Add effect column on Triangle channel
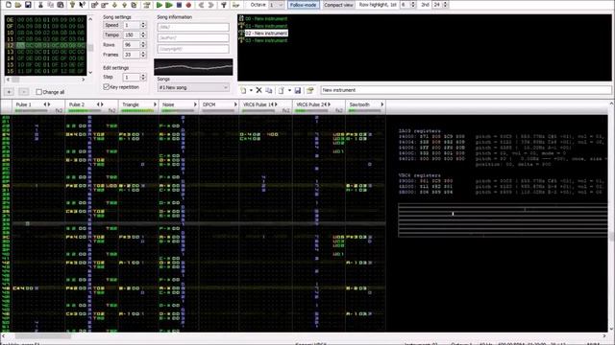 tap(156, 104)
